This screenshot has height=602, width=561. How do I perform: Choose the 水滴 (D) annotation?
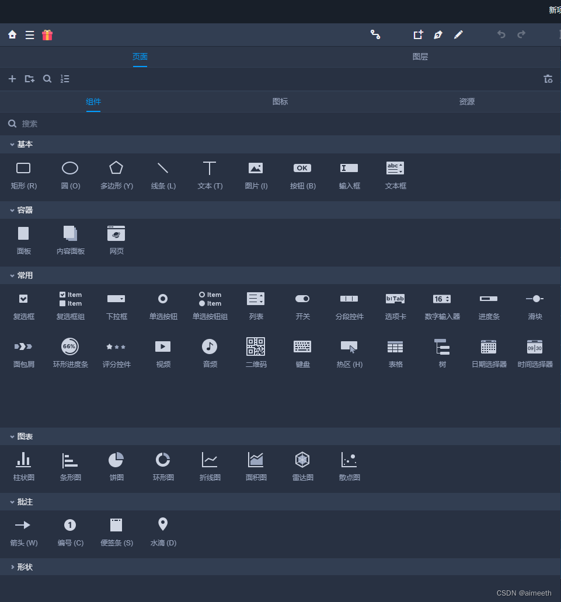pos(163,532)
